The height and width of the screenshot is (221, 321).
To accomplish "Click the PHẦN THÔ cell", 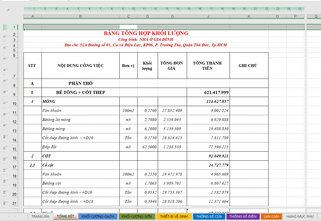I will [x=80, y=83].
